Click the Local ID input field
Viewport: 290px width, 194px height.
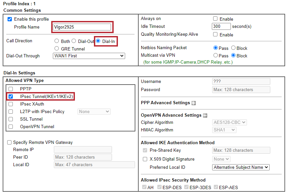(x=94, y=165)
